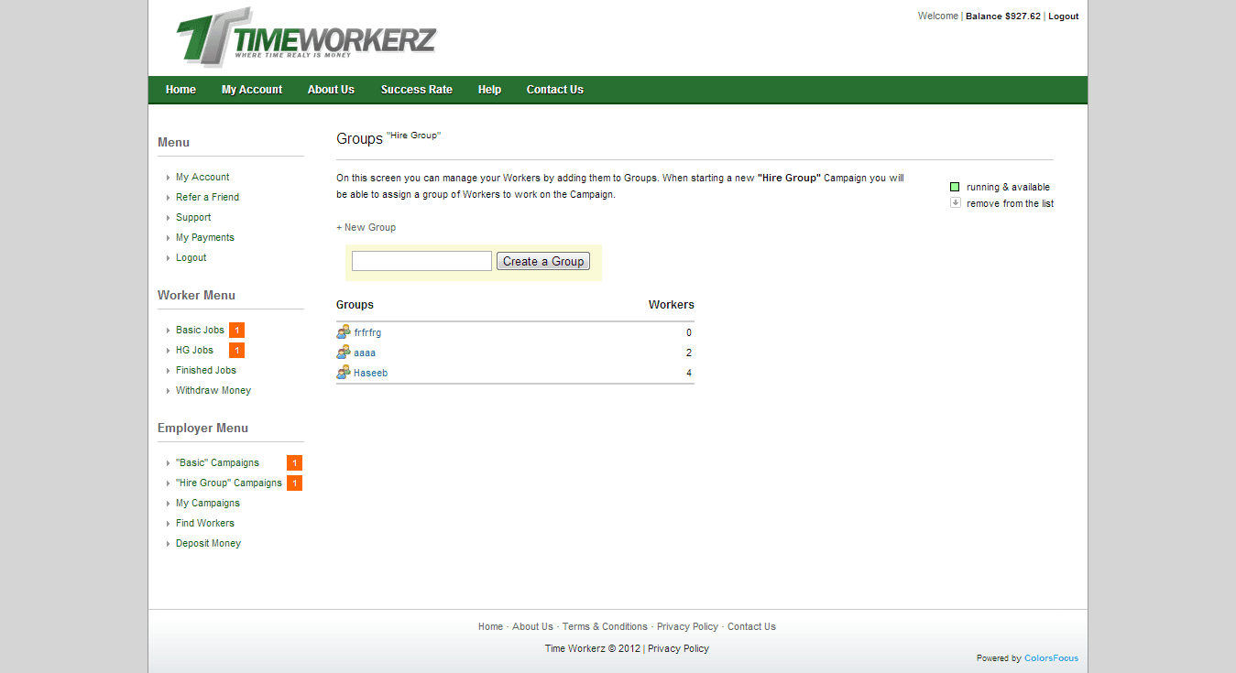Screen dimensions: 1236x673
Task: Click the Create a Group button
Action: pos(543,262)
